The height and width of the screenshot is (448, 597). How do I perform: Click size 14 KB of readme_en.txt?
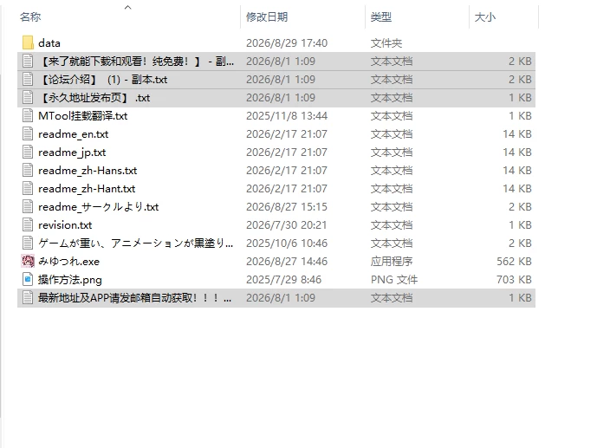(x=517, y=134)
